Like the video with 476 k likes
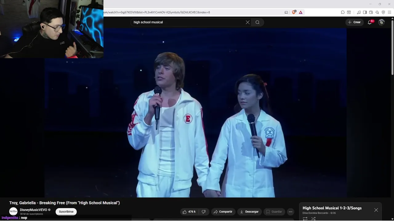The width and height of the screenshot is (394, 221). pos(189,212)
